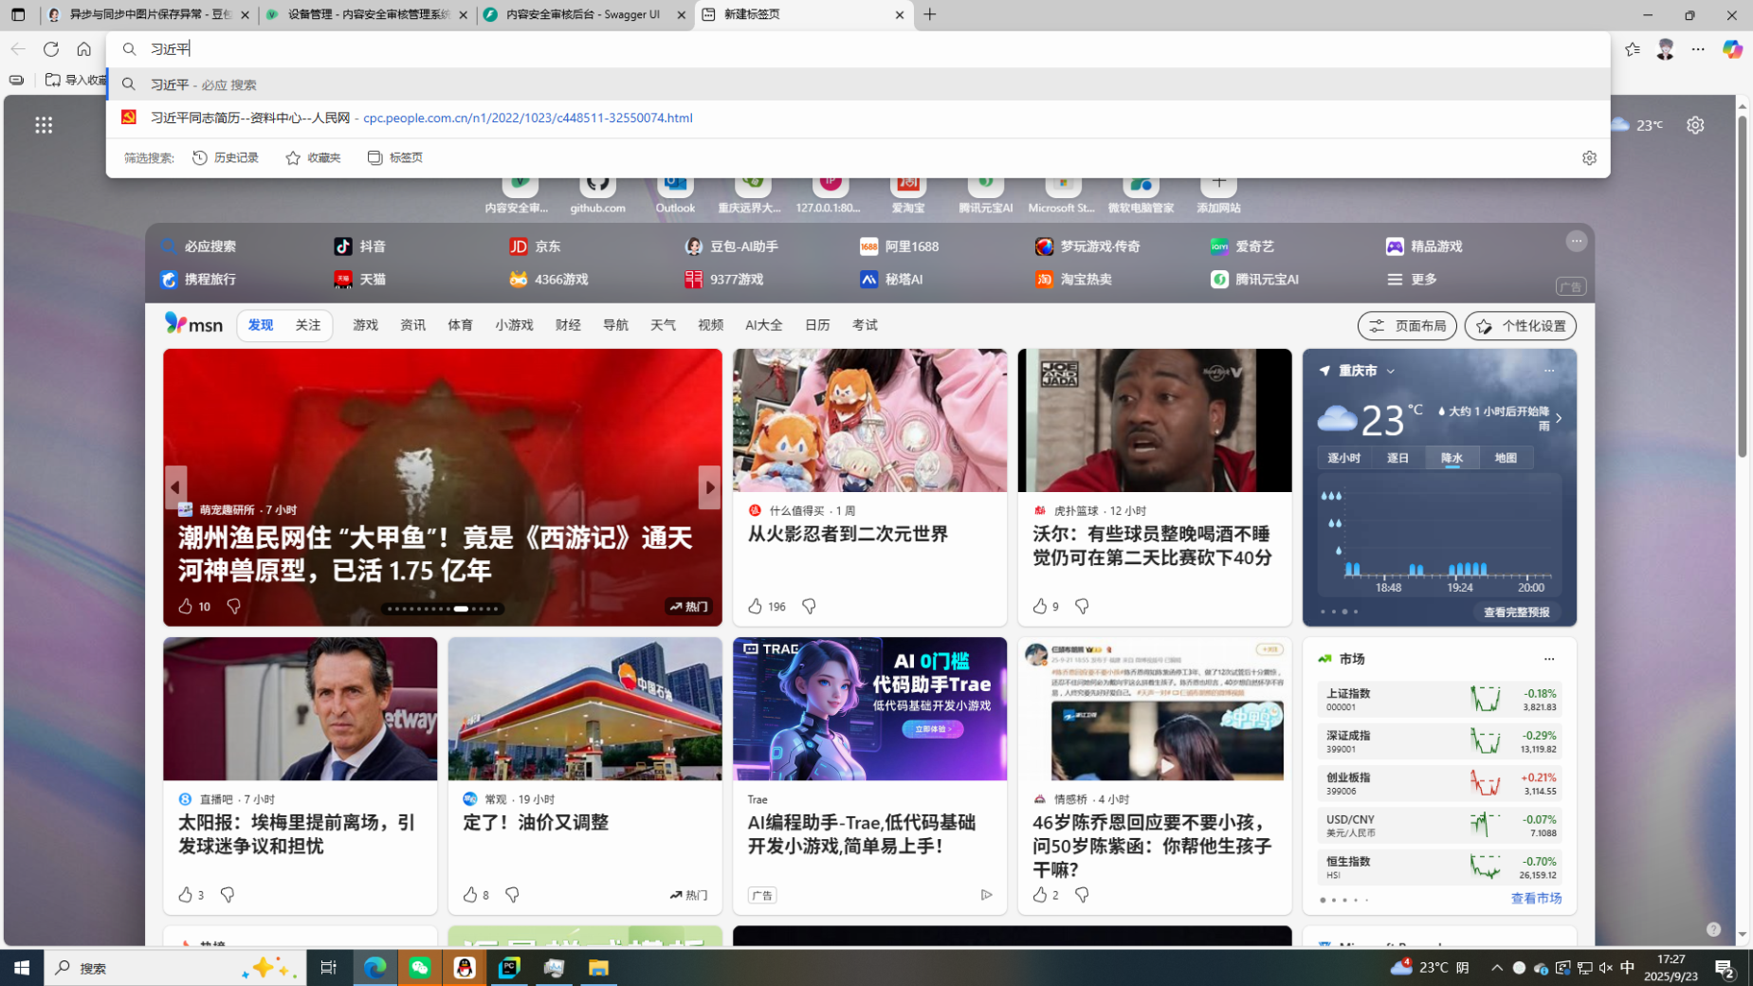Open the home page icon
The width and height of the screenshot is (1753, 986).
(x=84, y=49)
